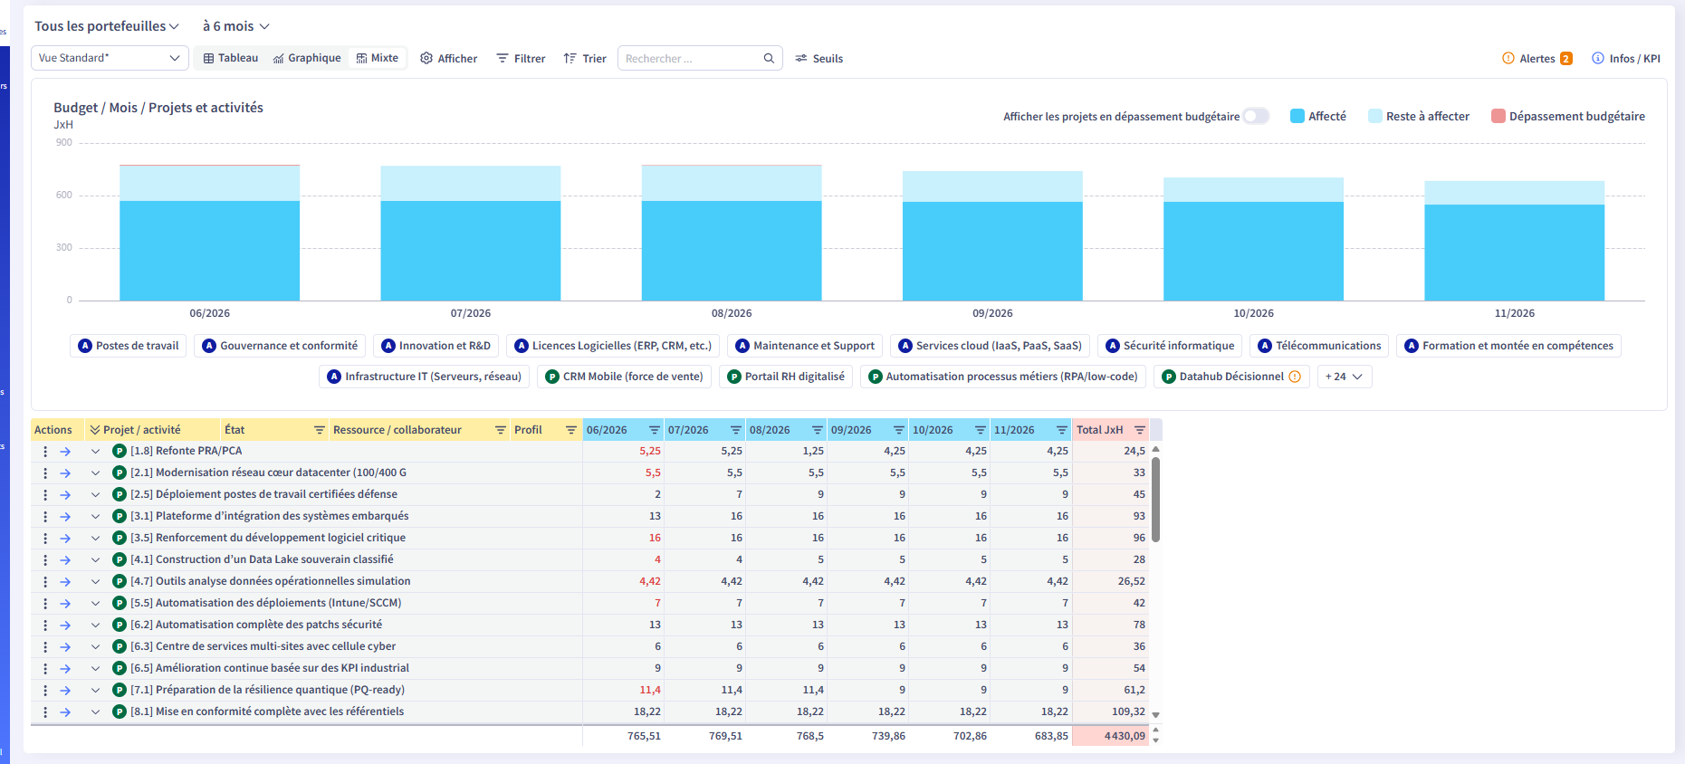Switch to the Graphique view tab
This screenshot has height=764, width=1685.
click(307, 58)
